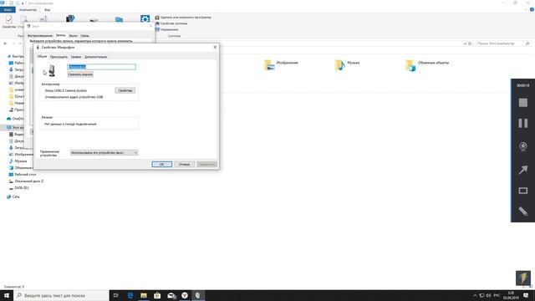Click the microphone name input field
This screenshot has width=535, height=301.
pyautogui.click(x=102, y=67)
